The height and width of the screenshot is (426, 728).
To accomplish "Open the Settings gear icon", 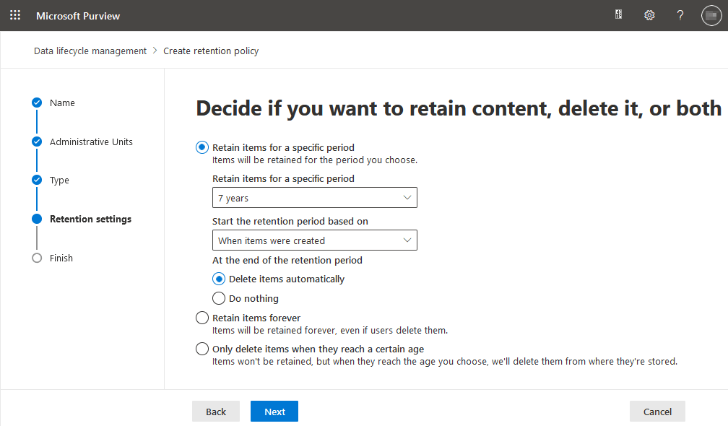I will tap(649, 15).
